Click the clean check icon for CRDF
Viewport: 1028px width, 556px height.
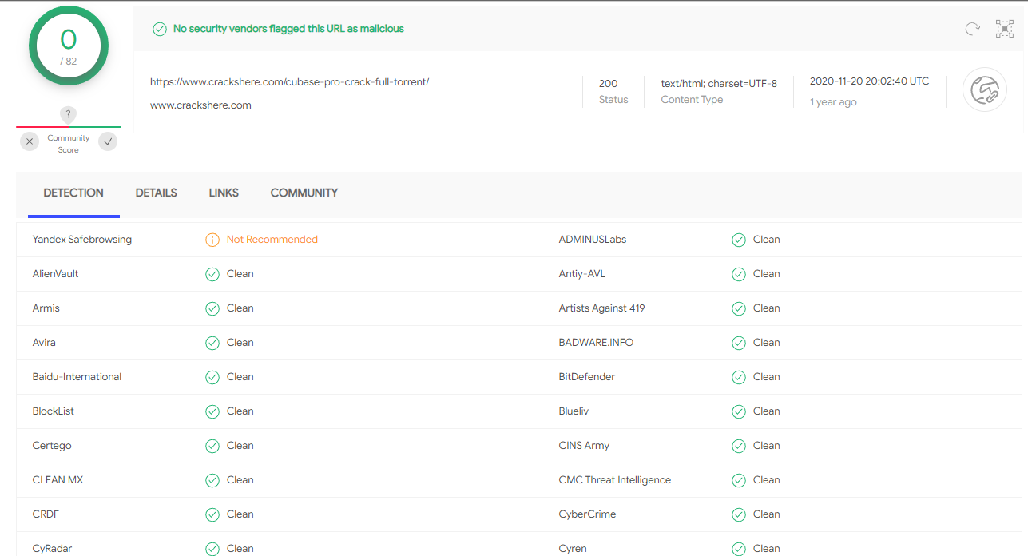(x=212, y=514)
